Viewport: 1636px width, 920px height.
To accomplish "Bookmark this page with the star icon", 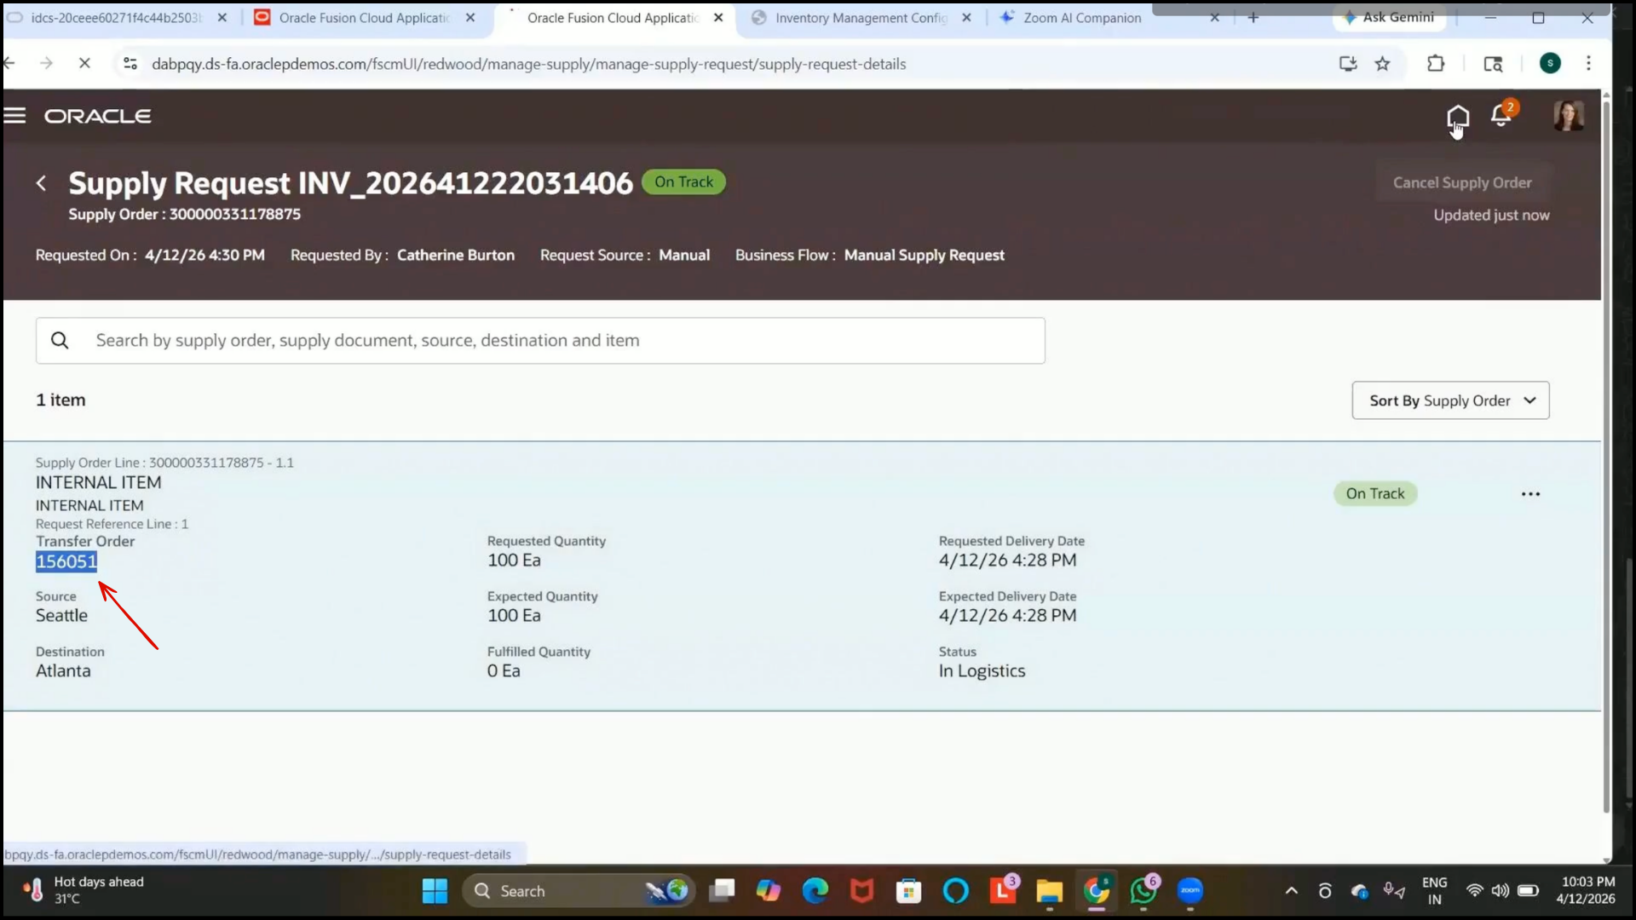I will (1382, 63).
